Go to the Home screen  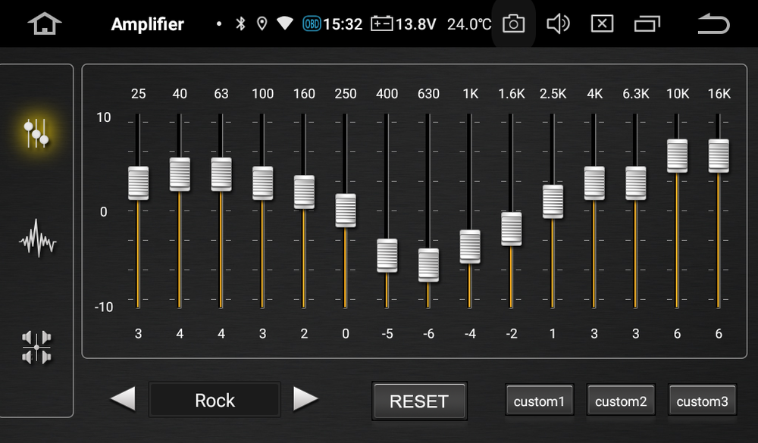44,24
